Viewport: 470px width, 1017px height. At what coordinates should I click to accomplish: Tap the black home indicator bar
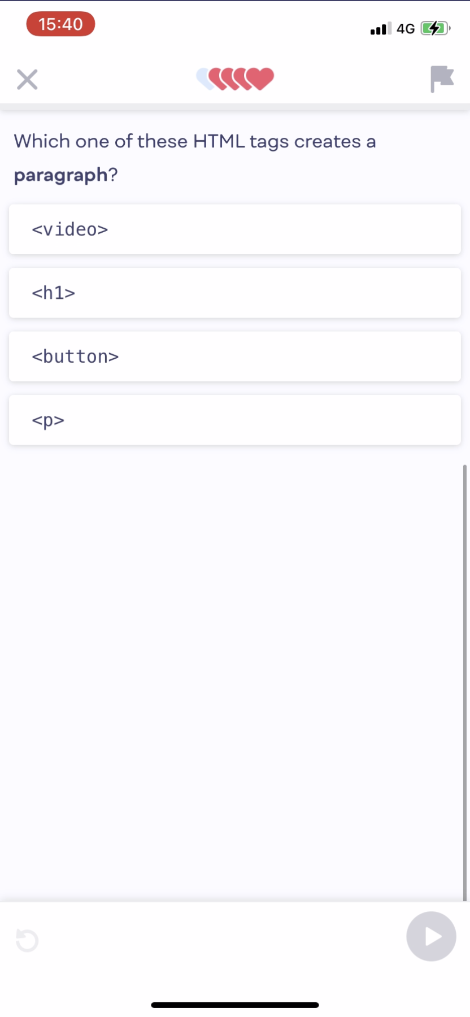(235, 1005)
